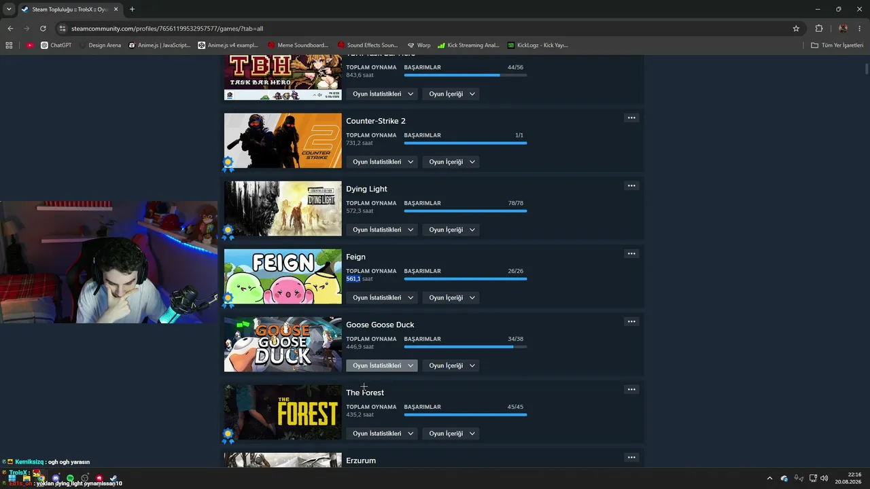Open the Sound Effects Soundboard bookmark
The height and width of the screenshot is (489, 870).
[367, 46]
